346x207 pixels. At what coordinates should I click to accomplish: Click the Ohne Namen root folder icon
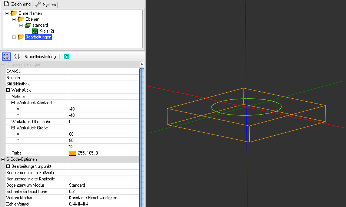14,13
